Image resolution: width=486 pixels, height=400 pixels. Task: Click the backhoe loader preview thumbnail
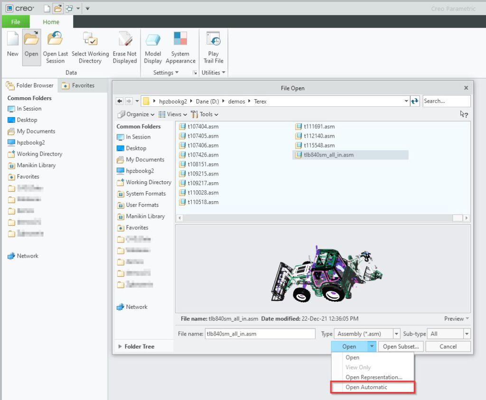coord(327,274)
